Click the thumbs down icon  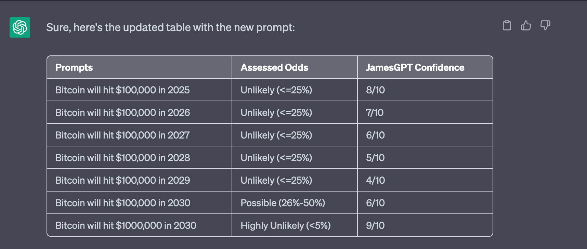point(545,25)
